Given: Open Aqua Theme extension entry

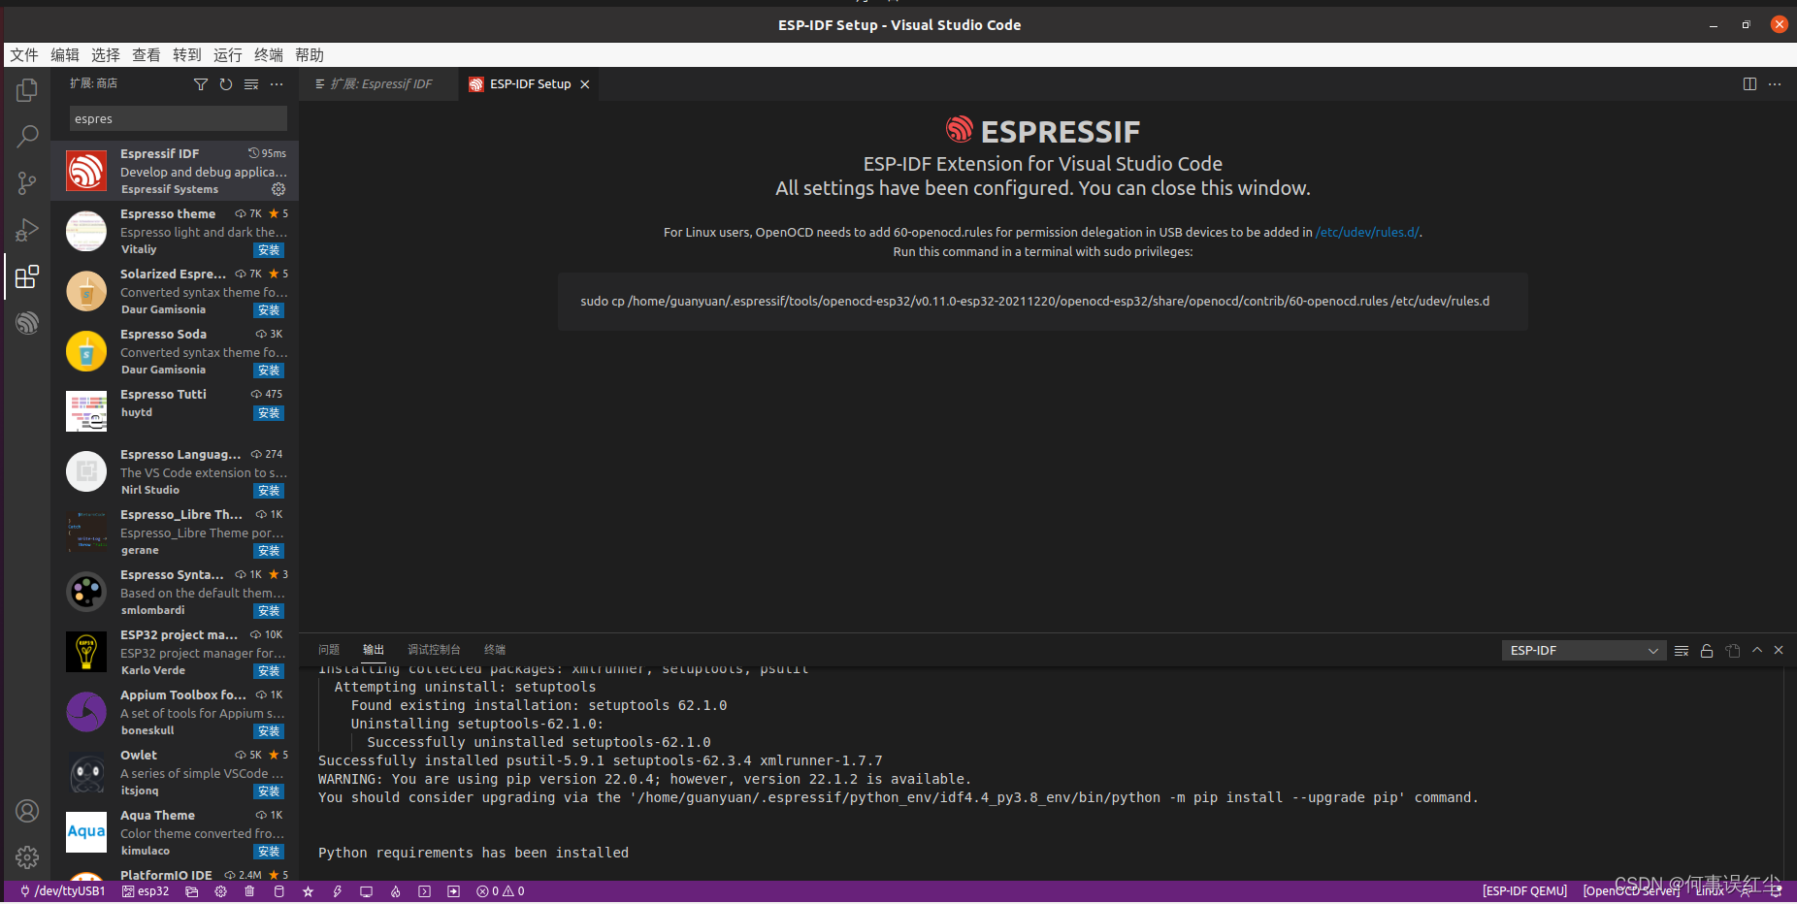Looking at the screenshot, I should (x=175, y=832).
